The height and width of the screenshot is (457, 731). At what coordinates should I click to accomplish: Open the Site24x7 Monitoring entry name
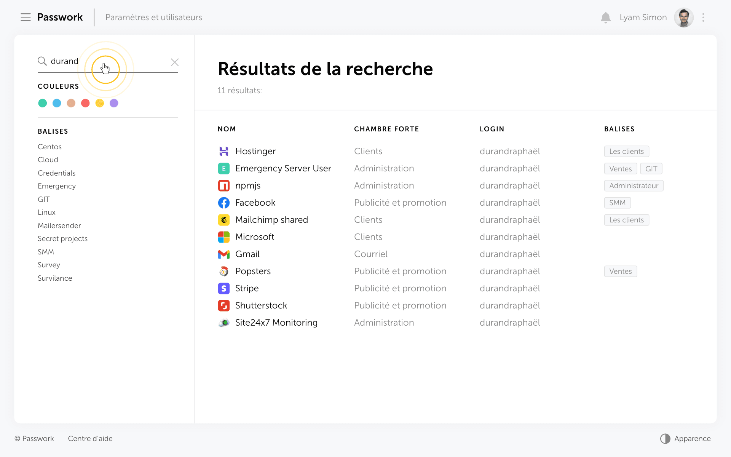(276, 323)
